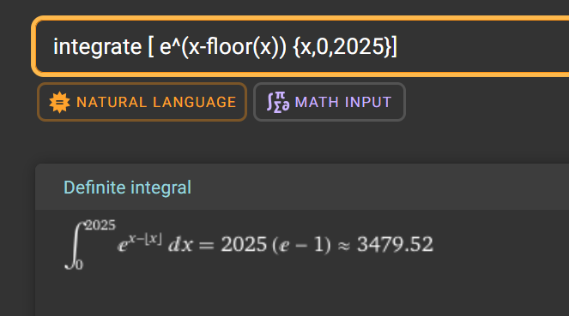
Task: Click the upper limit 2025 on the integral
Action: point(100,225)
